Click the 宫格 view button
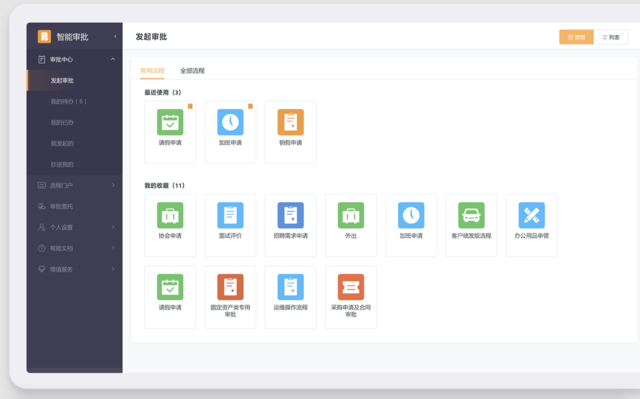Image resolution: width=640 pixels, height=399 pixels. [576, 37]
